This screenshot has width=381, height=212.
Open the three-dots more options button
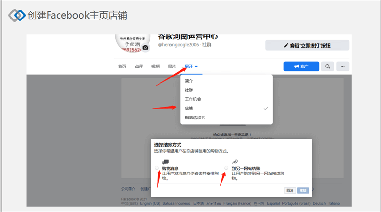click(x=342, y=67)
